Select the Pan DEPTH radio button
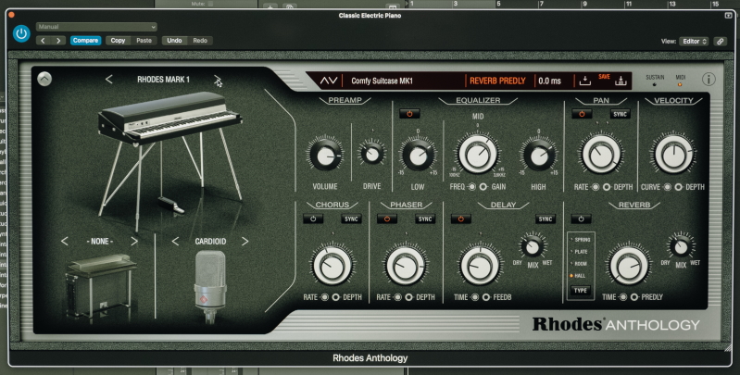The width and height of the screenshot is (740, 375). pos(607,187)
